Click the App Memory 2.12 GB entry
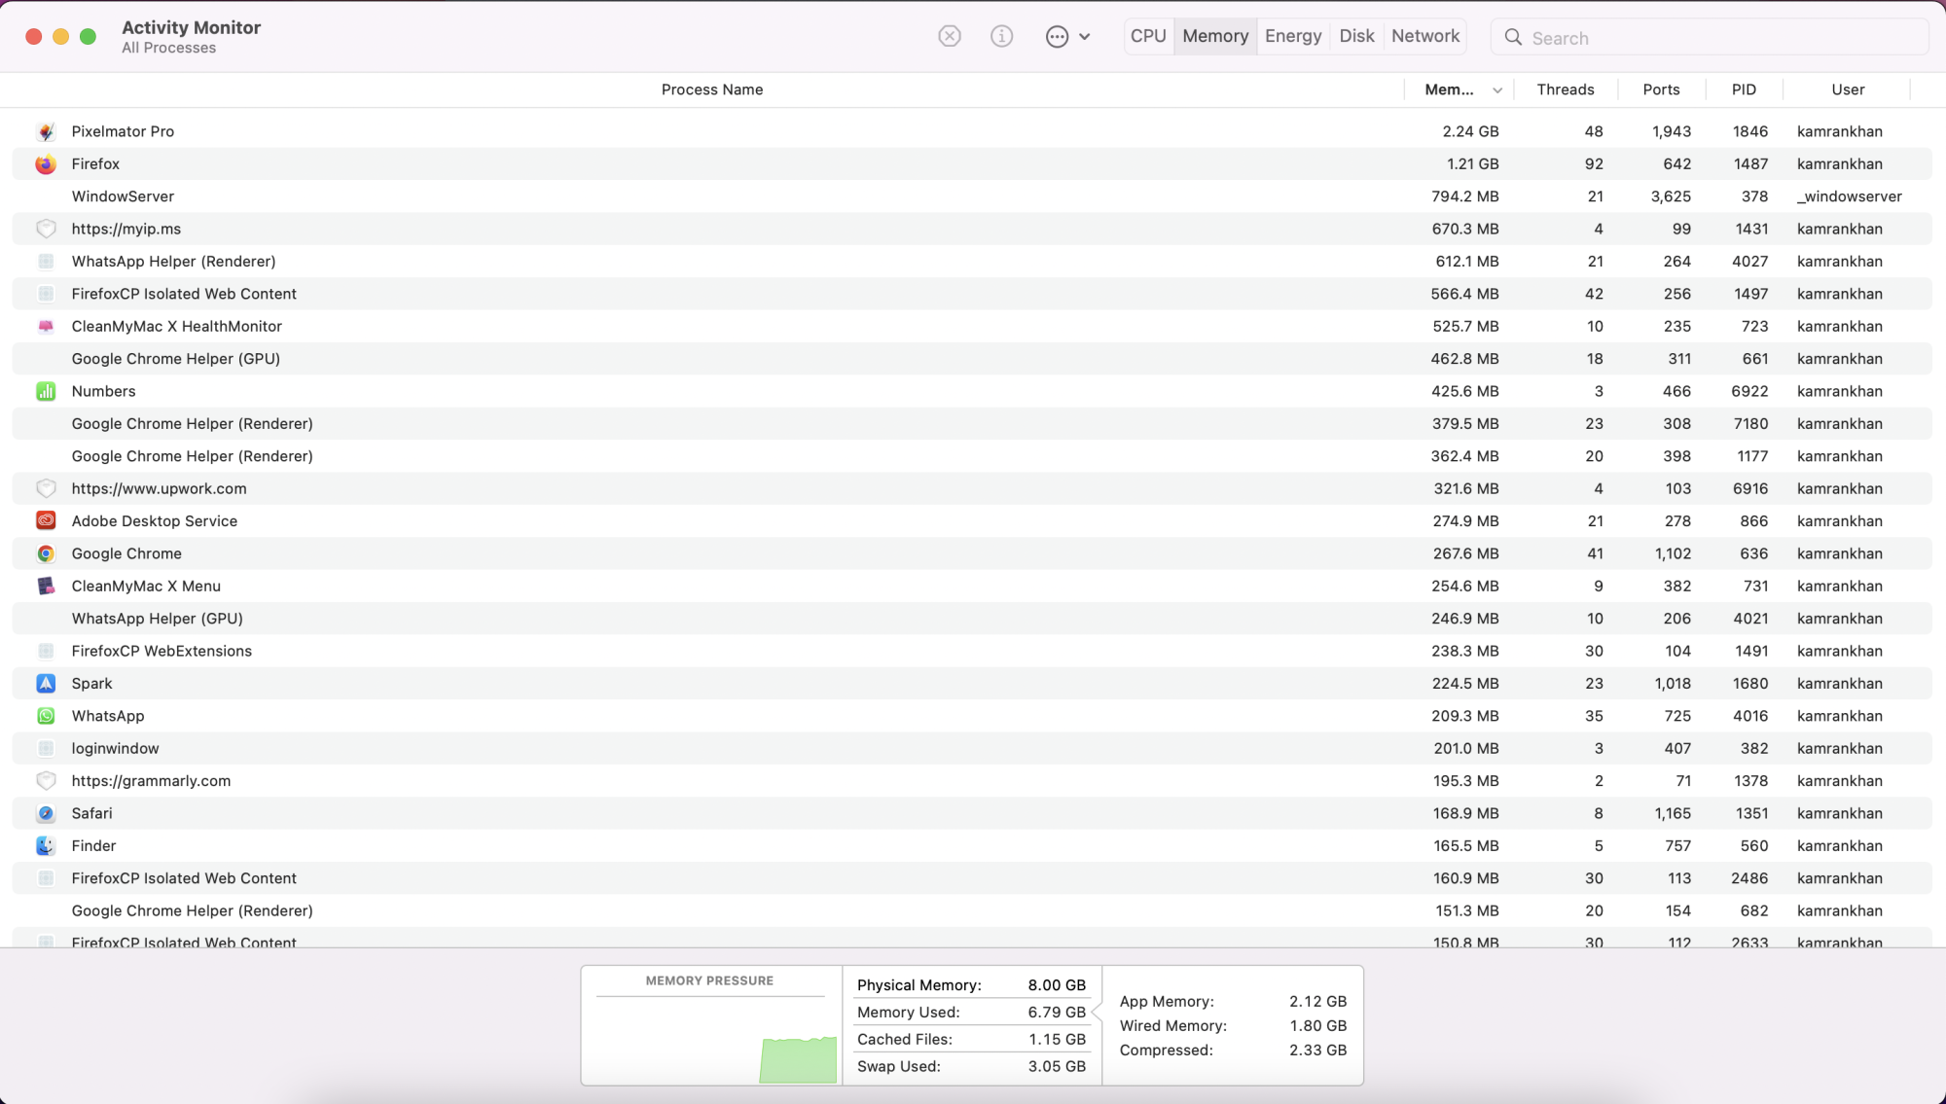The height and width of the screenshot is (1104, 1946). click(1233, 1001)
